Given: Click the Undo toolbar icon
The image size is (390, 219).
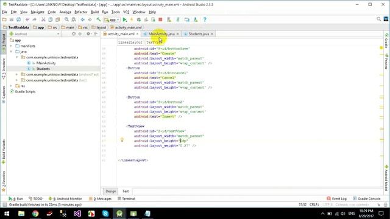Looking at the screenshot, I should click(x=27, y=19).
